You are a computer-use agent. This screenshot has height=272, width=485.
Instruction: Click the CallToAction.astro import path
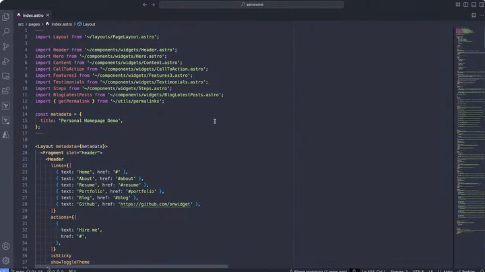(154, 69)
